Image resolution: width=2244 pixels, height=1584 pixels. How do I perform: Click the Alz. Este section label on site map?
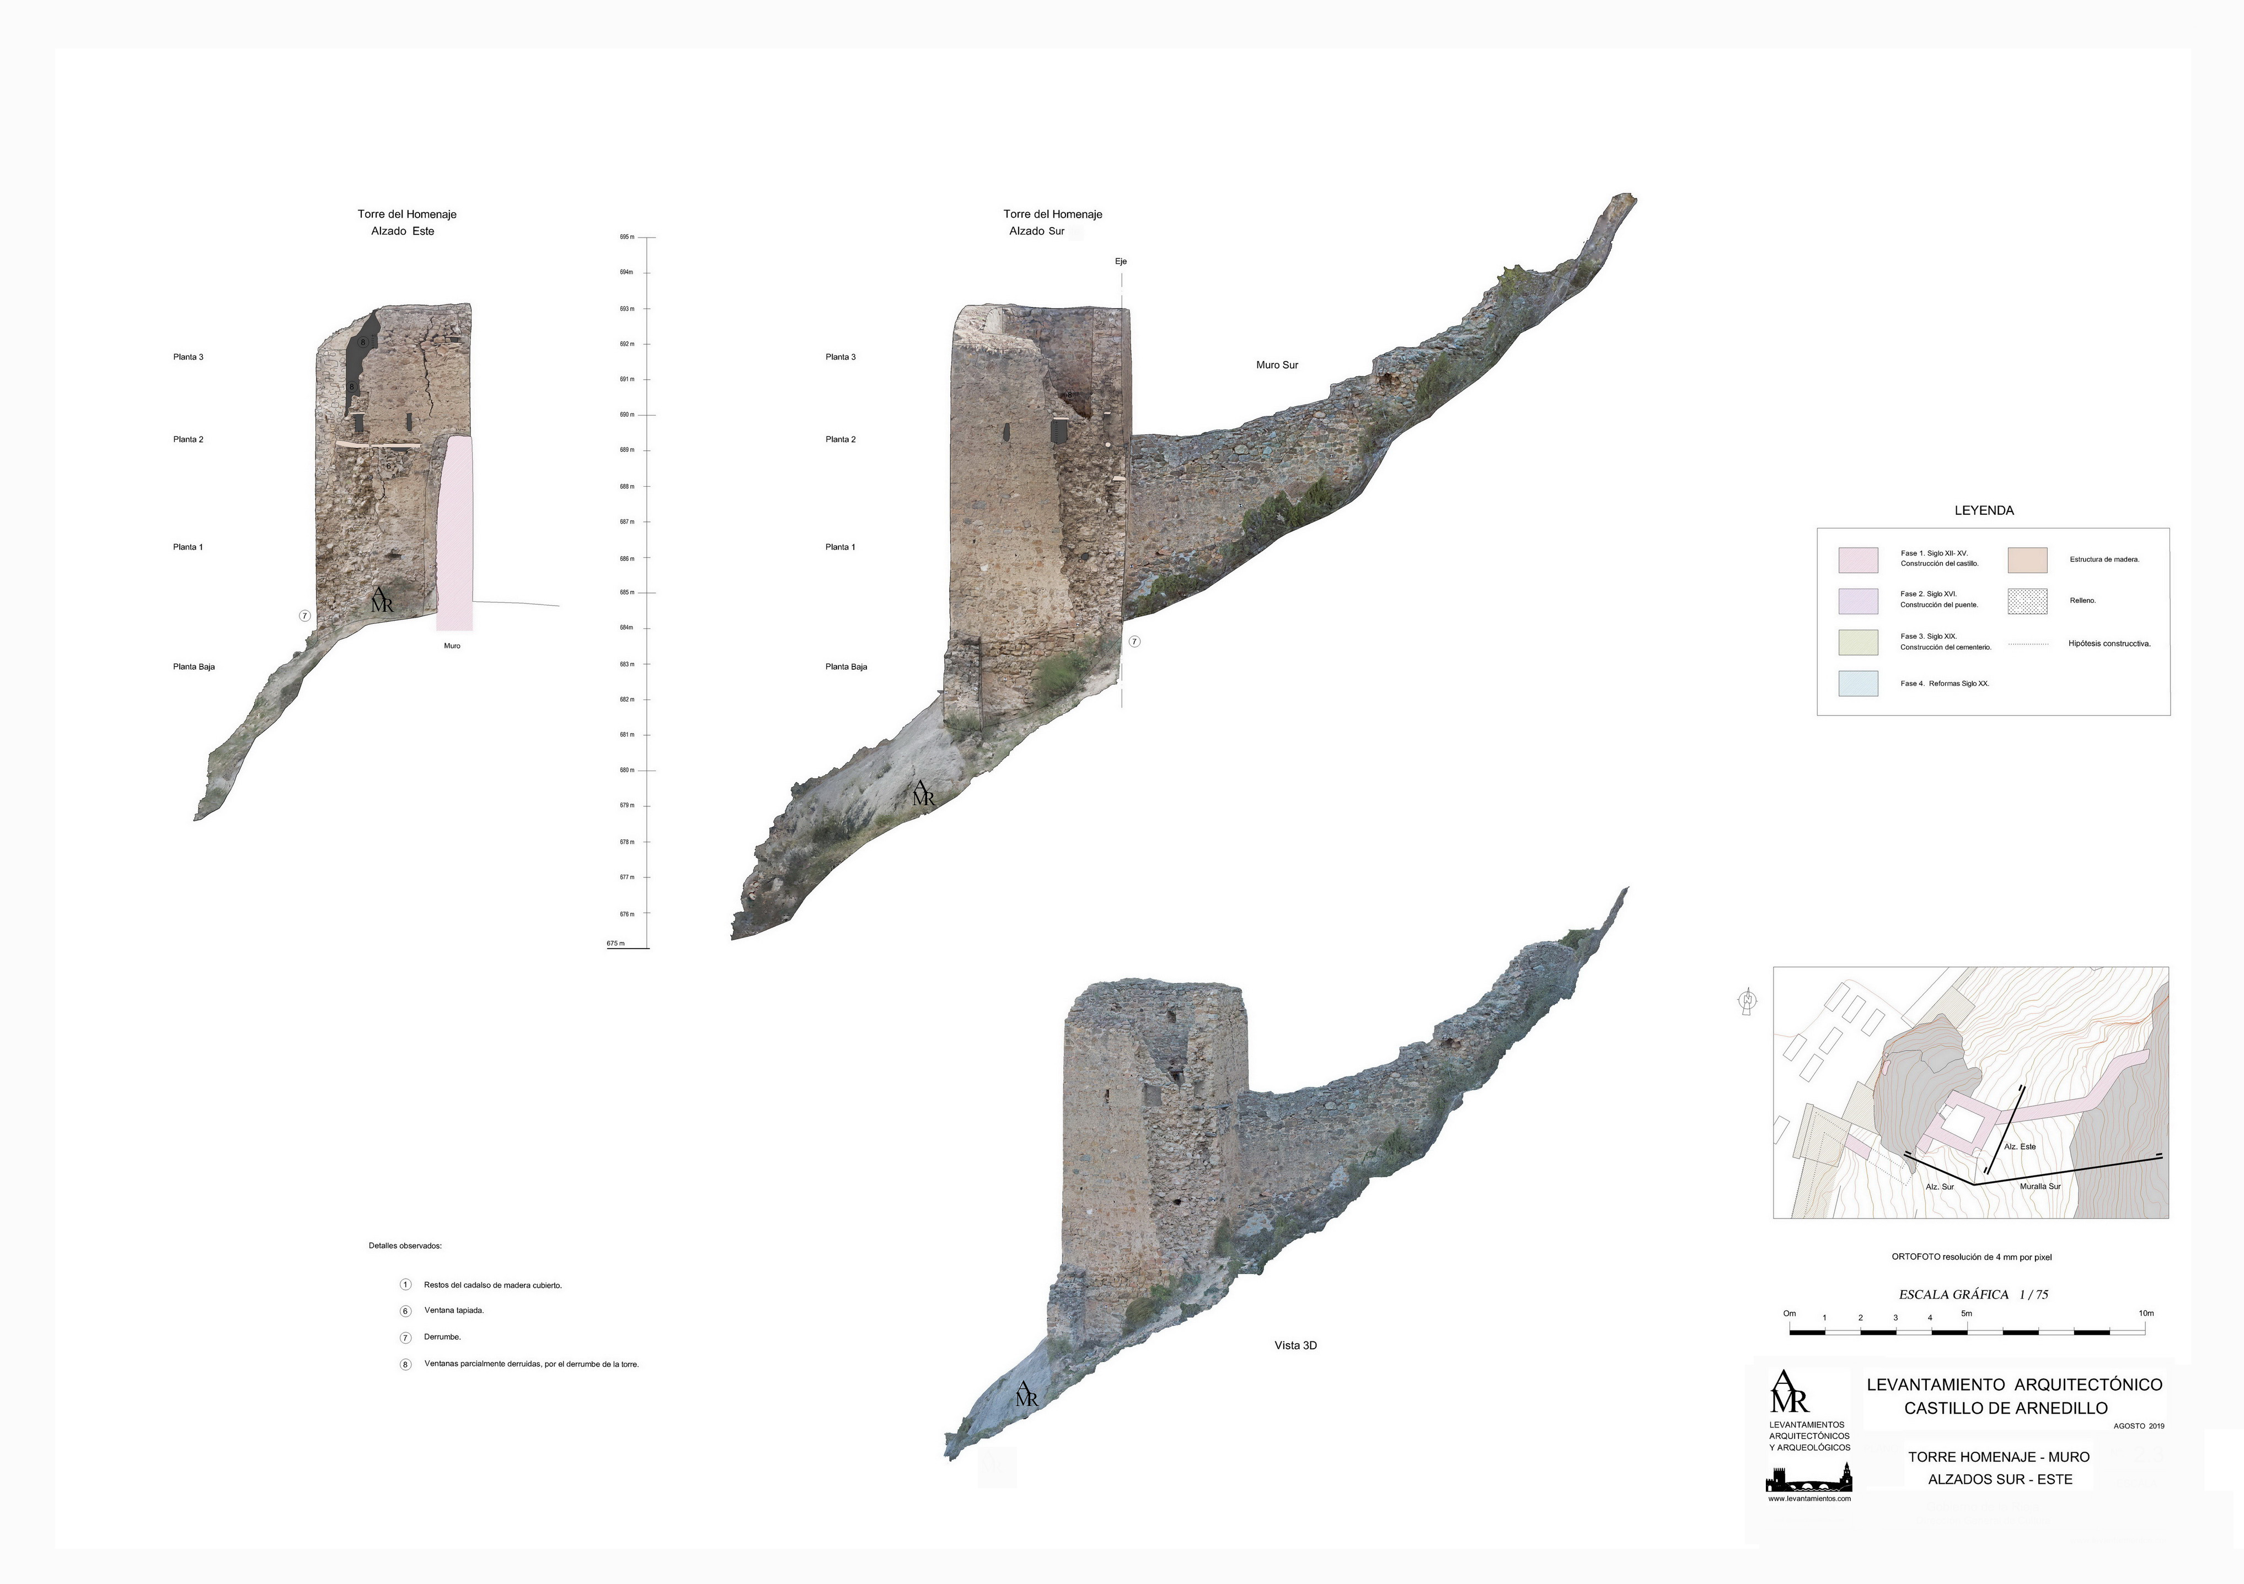click(x=2019, y=1146)
